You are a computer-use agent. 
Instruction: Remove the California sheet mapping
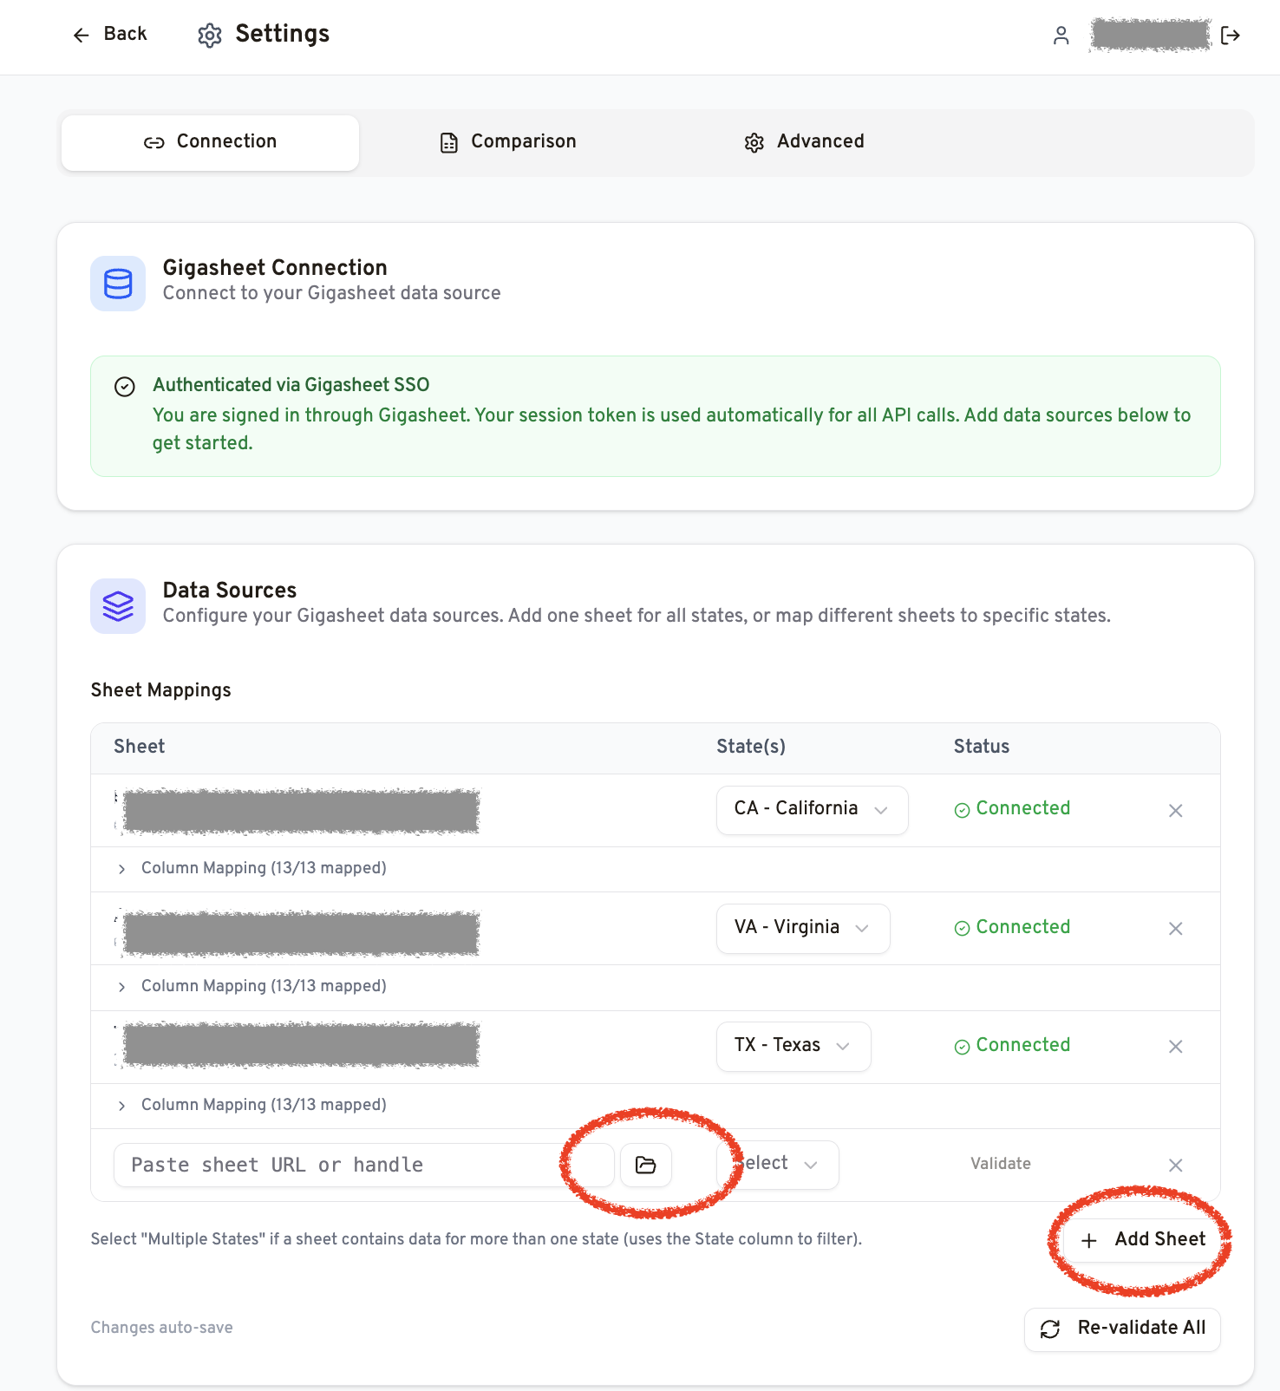1175,811
